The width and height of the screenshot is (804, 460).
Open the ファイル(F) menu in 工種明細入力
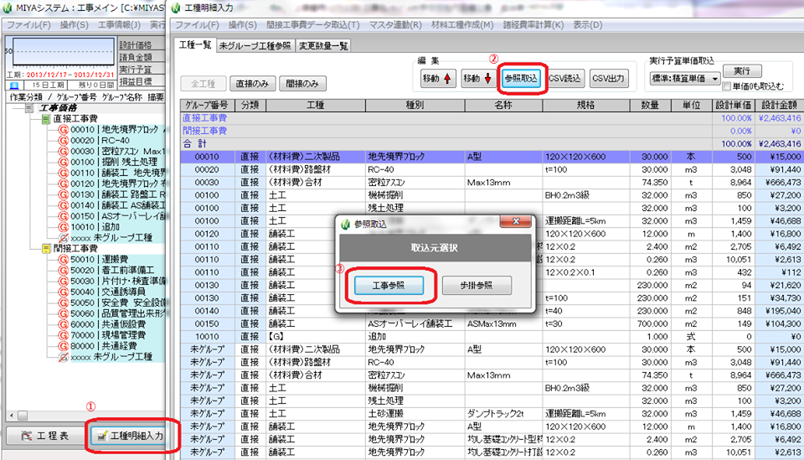point(197,24)
